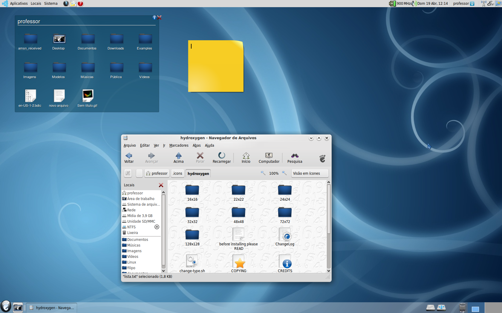Close the Locais side pane
This screenshot has height=313, width=502.
(x=161, y=185)
